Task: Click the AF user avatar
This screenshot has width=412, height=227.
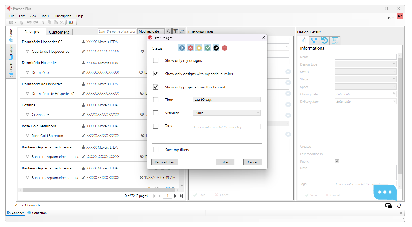Action: click(x=400, y=16)
